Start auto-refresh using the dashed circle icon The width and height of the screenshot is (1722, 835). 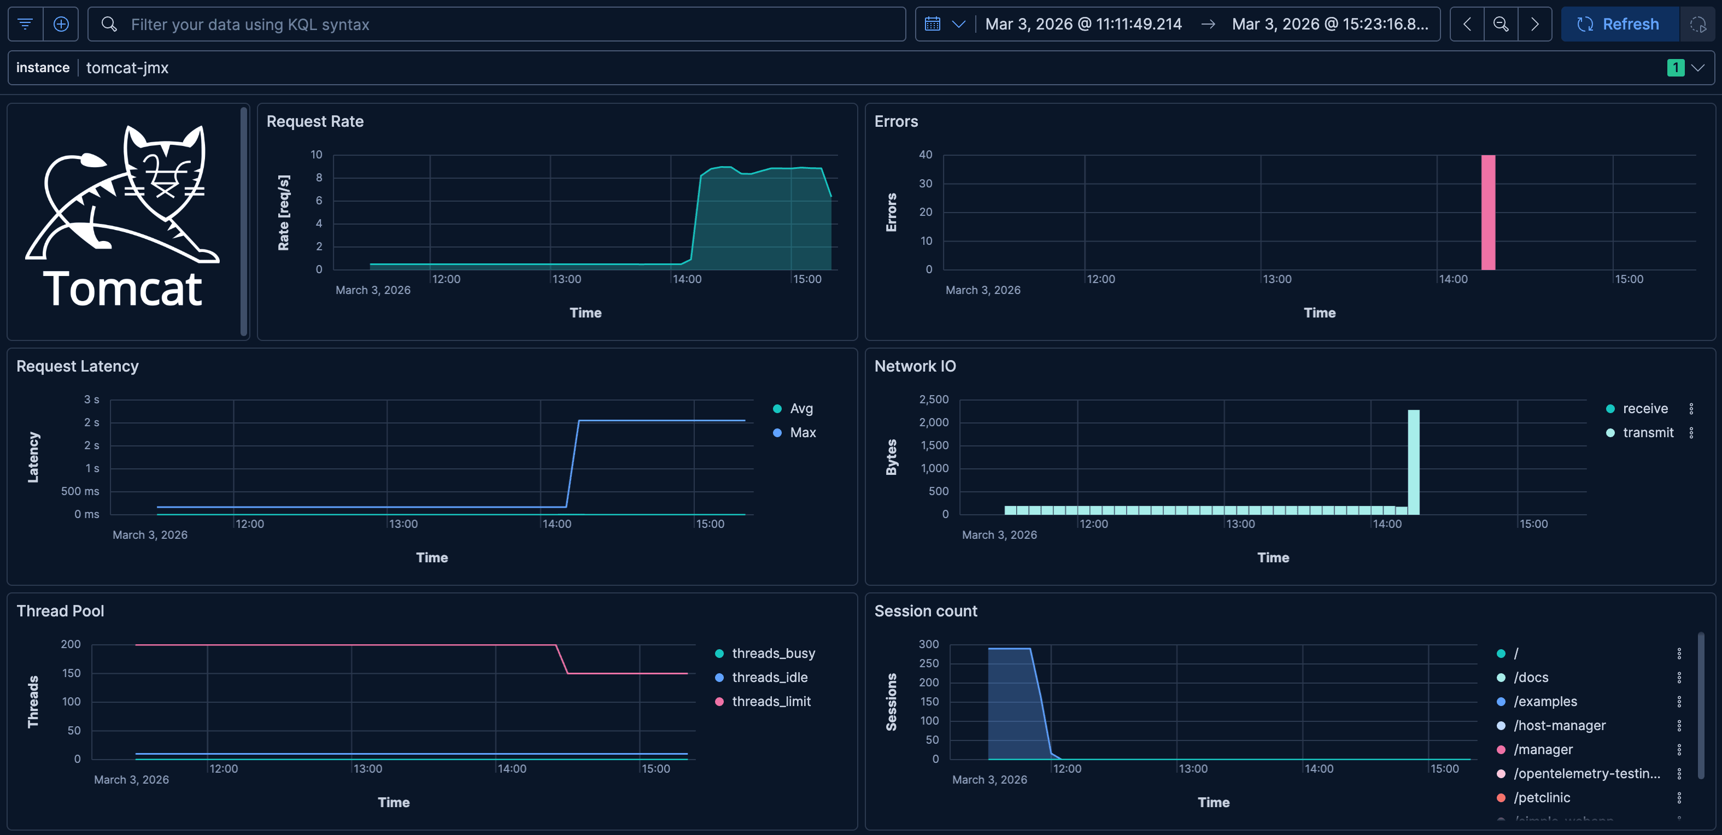1698,24
